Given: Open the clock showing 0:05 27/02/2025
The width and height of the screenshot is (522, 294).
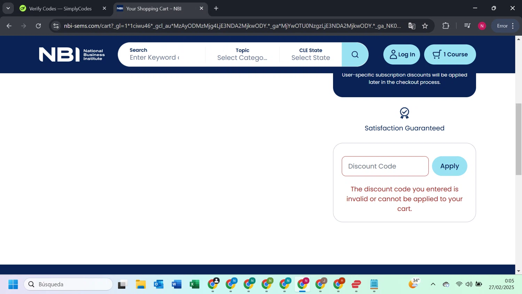Looking at the screenshot, I should [x=501, y=284].
